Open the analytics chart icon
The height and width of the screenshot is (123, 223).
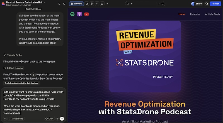[x=102, y=4]
